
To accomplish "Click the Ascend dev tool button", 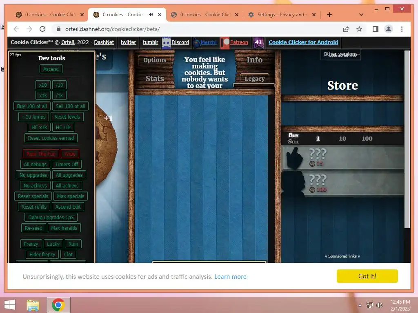I will click(51, 69).
